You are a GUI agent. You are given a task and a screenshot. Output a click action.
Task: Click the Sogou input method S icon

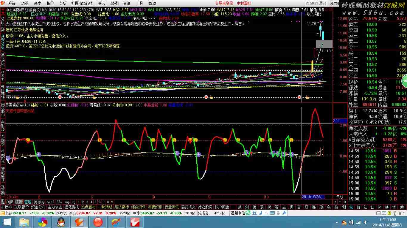pos(248,213)
